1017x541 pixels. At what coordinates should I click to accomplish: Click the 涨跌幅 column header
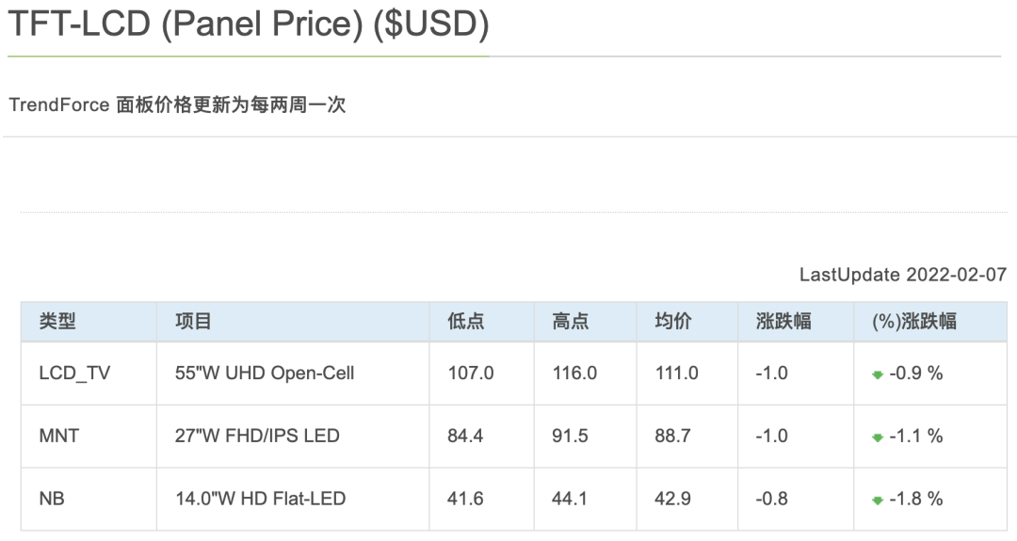(783, 322)
